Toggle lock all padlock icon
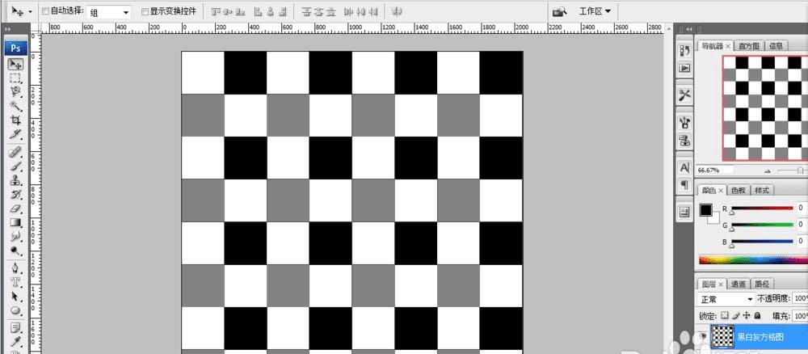The width and height of the screenshot is (808, 354). pos(757,315)
